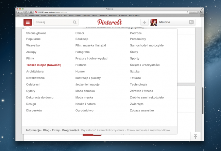Open Facebook bookmark
Viewport: 221px width, 151px height.
tap(86, 15)
